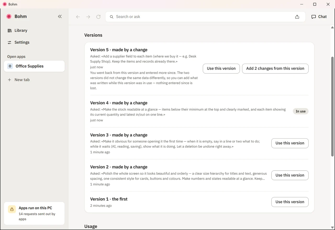Click the scrollbar down arrow
The image size is (335, 230).
coord(332,227)
